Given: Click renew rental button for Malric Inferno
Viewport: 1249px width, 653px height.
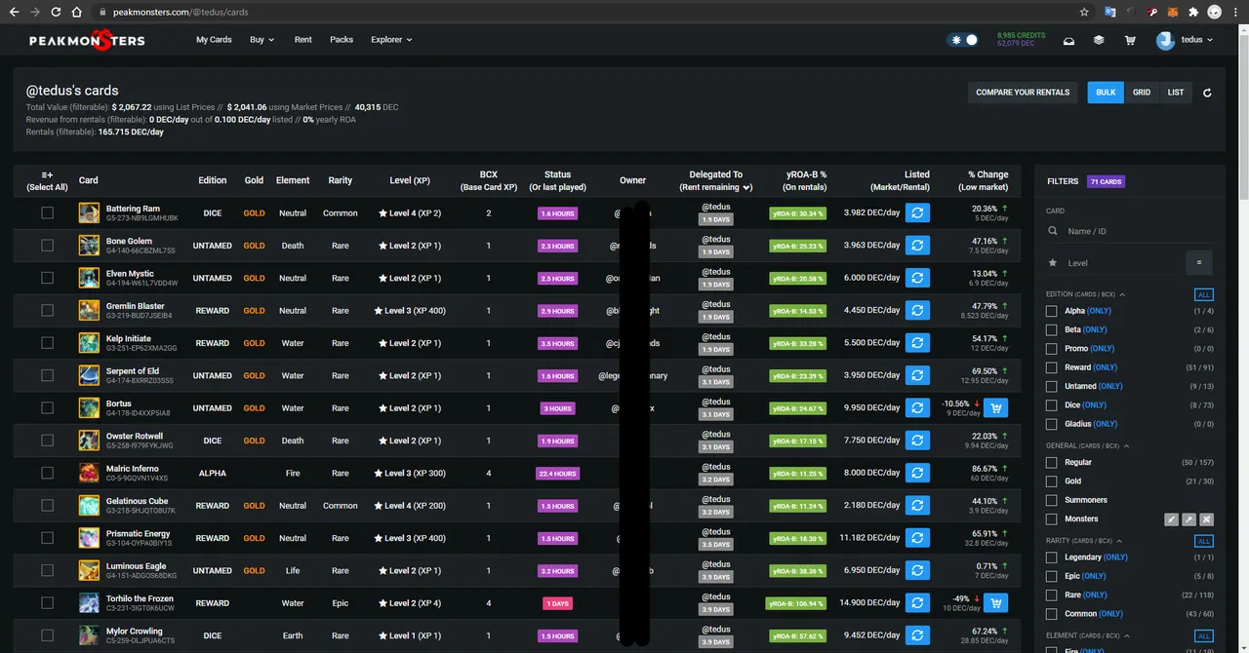Looking at the screenshot, I should coord(917,473).
